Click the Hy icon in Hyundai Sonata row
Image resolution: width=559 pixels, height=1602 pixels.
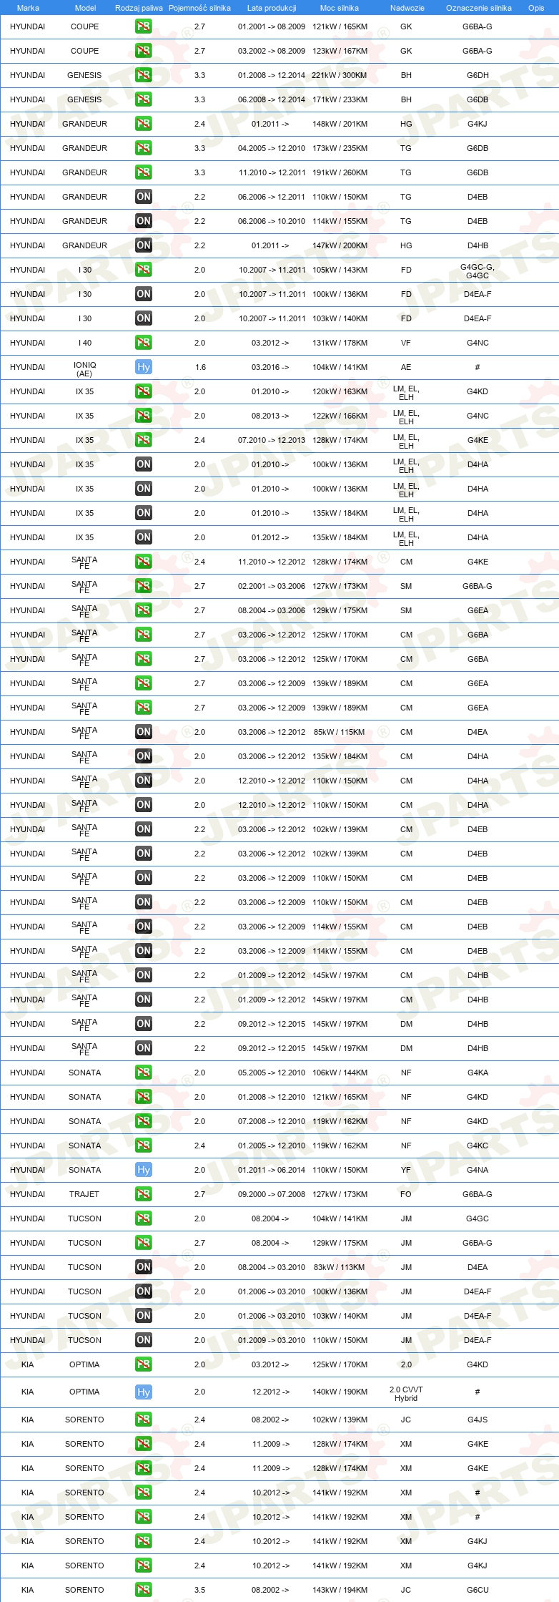click(143, 1170)
